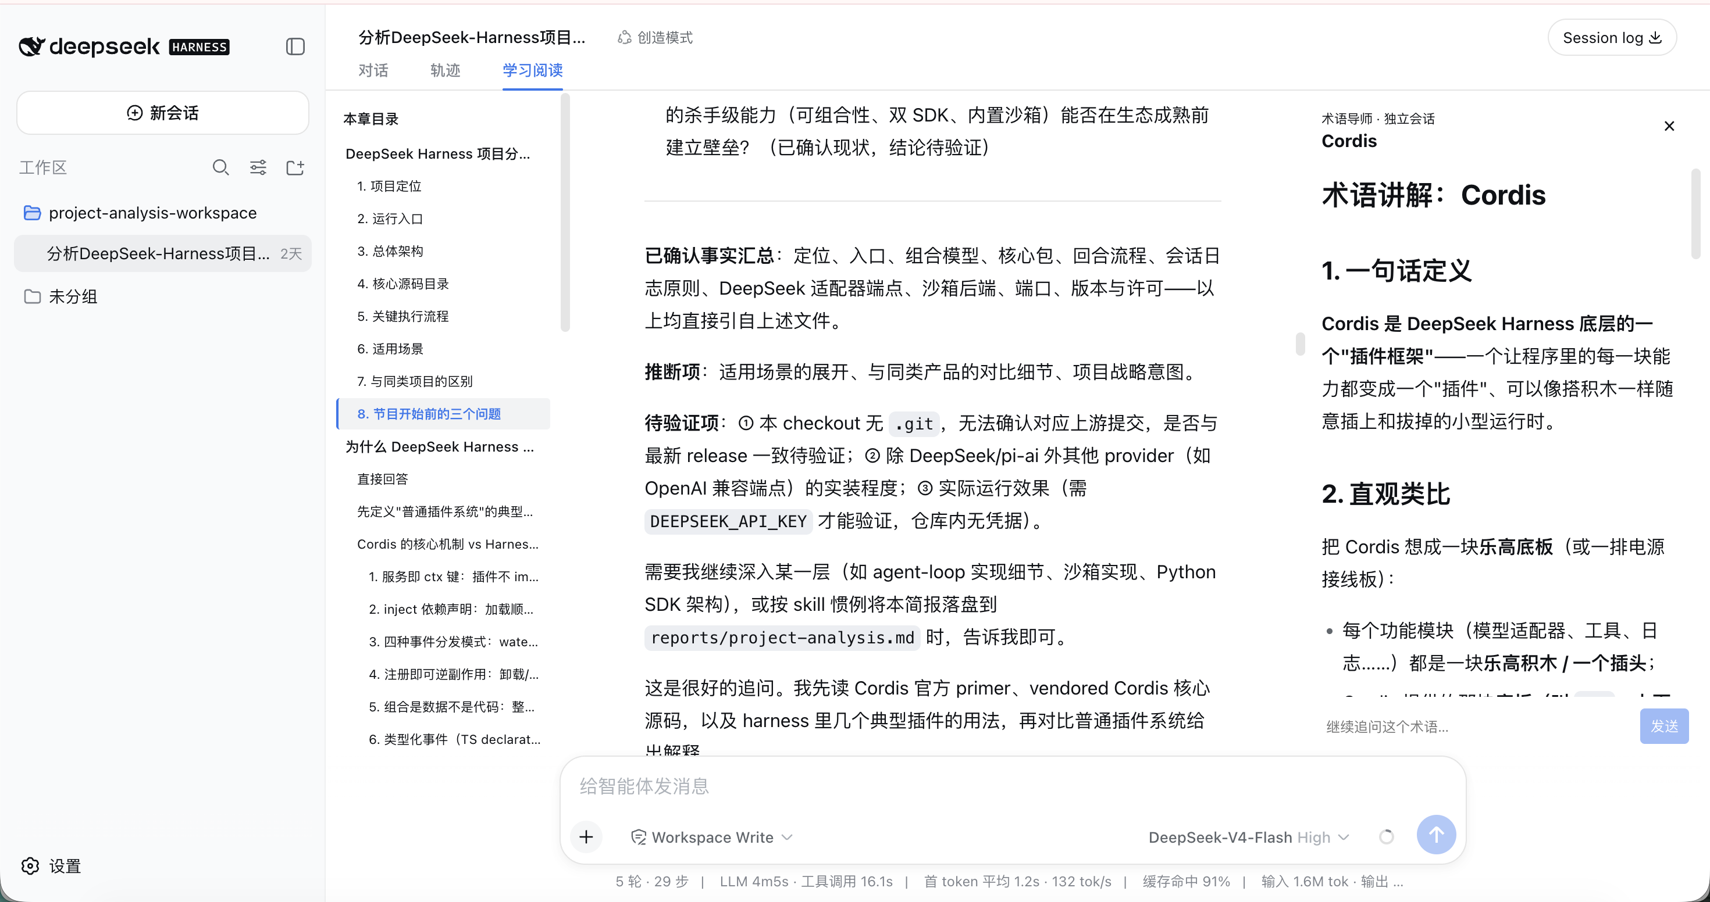Select 8. 节目开始前的三个问题 outline item
The image size is (1710, 902).
click(x=443, y=414)
